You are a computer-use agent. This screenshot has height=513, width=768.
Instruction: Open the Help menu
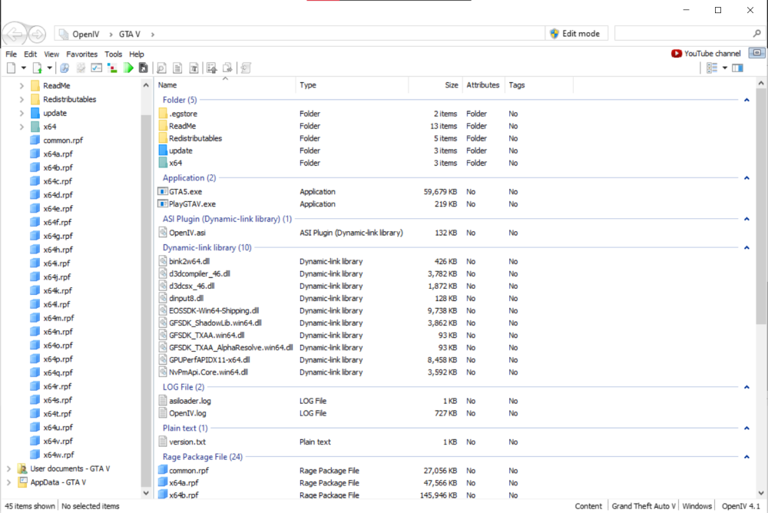[x=137, y=54]
